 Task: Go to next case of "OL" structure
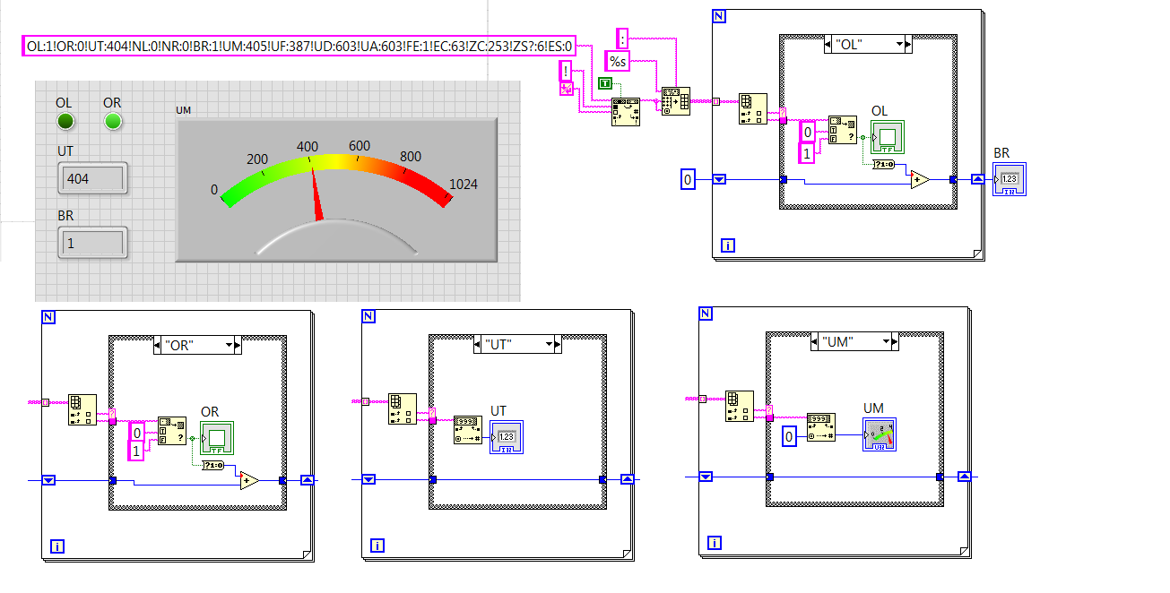point(909,44)
